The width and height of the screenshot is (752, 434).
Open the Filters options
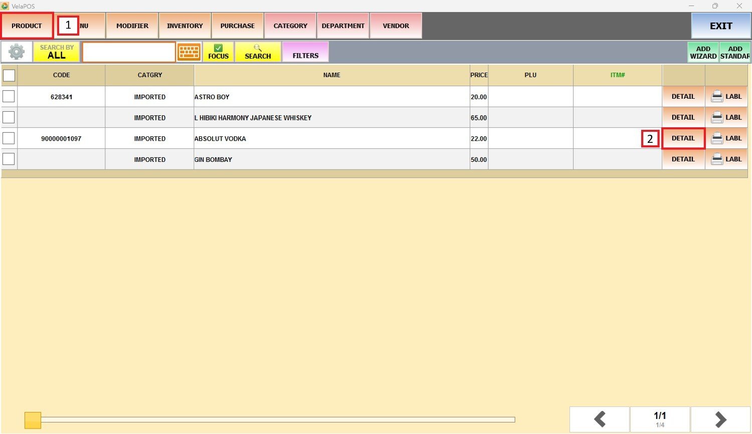tap(305, 52)
